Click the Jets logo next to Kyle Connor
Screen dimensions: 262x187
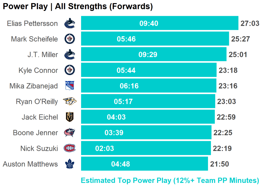(x=69, y=70)
